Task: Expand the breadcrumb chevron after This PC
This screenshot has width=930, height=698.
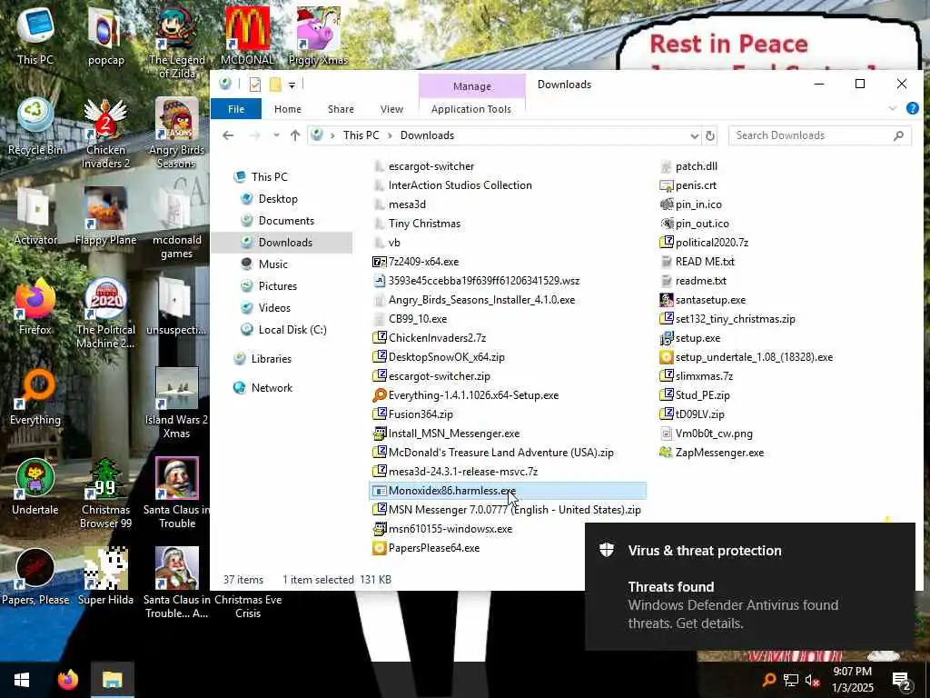Action: point(389,135)
